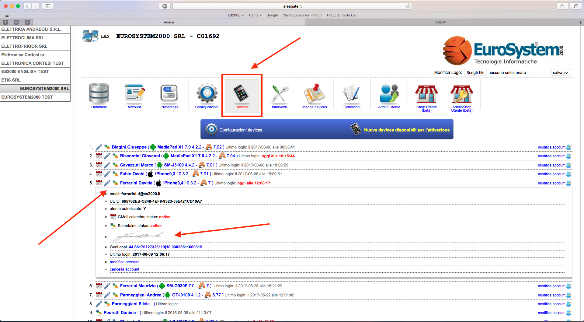This screenshot has height=322, width=584.
Task: Click the calendar icon for Ferrarini Maurizio
Action: point(99,286)
